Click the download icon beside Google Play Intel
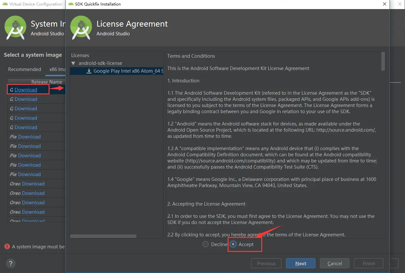Image resolution: width=405 pixels, height=273 pixels. point(89,71)
